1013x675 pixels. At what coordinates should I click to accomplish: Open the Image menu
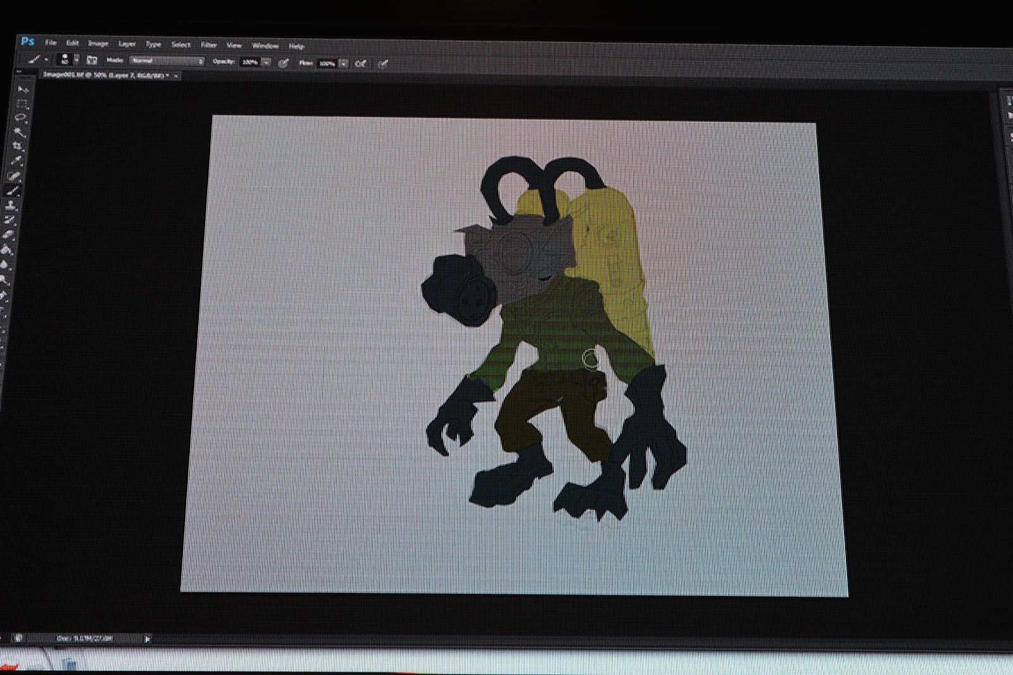click(x=98, y=44)
